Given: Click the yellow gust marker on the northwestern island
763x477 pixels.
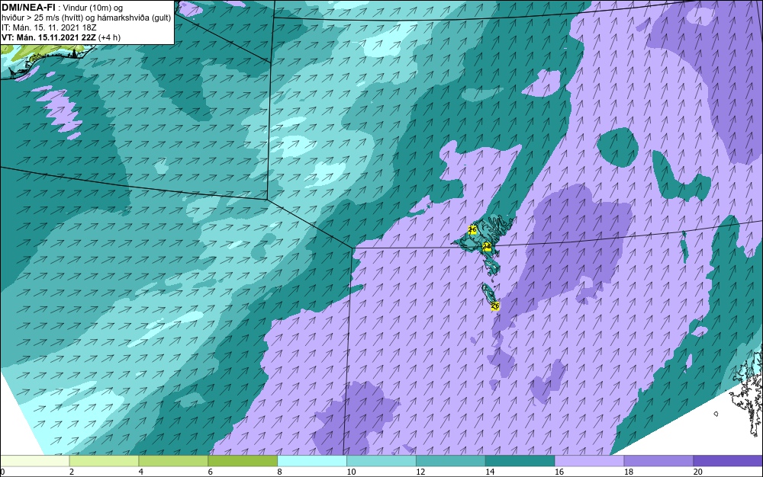Looking at the screenshot, I should [472, 229].
